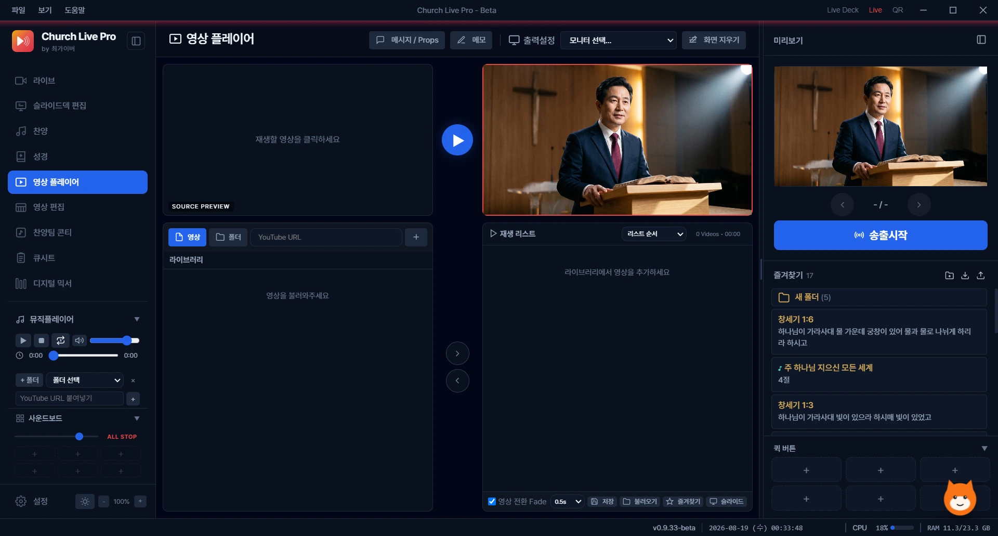Mute the music player volume
This screenshot has width=998, height=536.
(79, 341)
